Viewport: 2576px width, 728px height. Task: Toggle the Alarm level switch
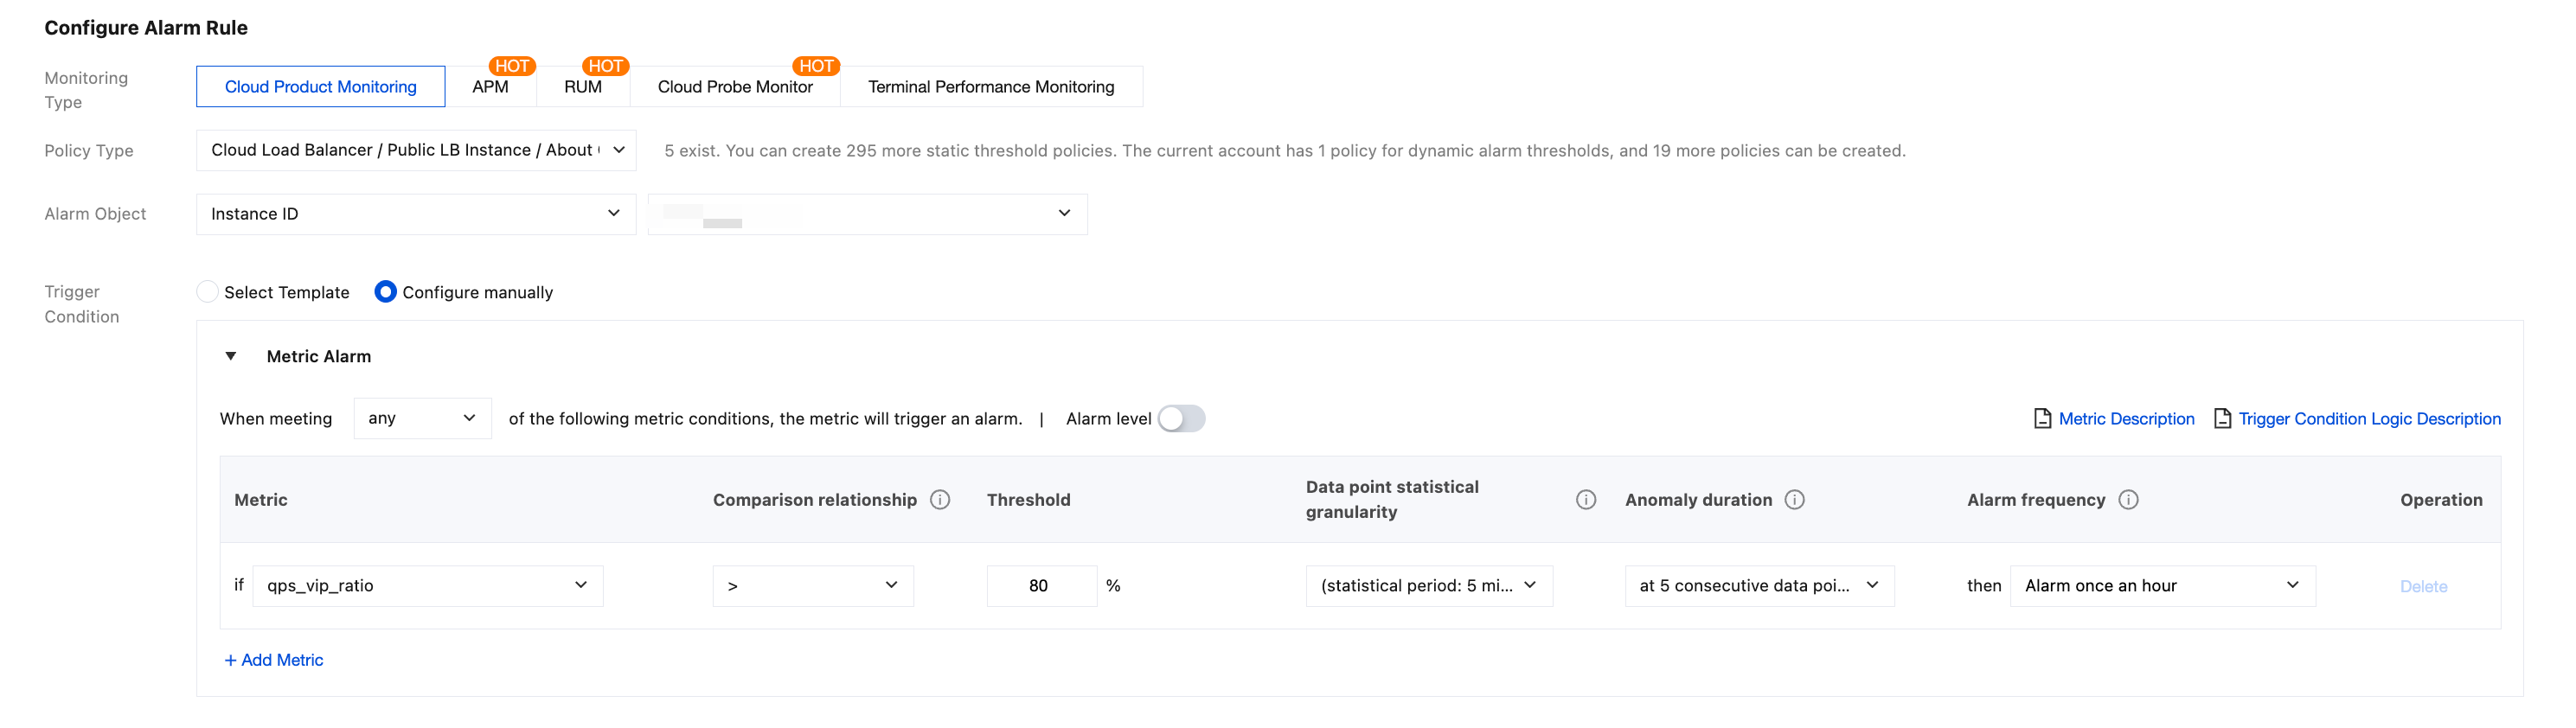[x=1181, y=419]
